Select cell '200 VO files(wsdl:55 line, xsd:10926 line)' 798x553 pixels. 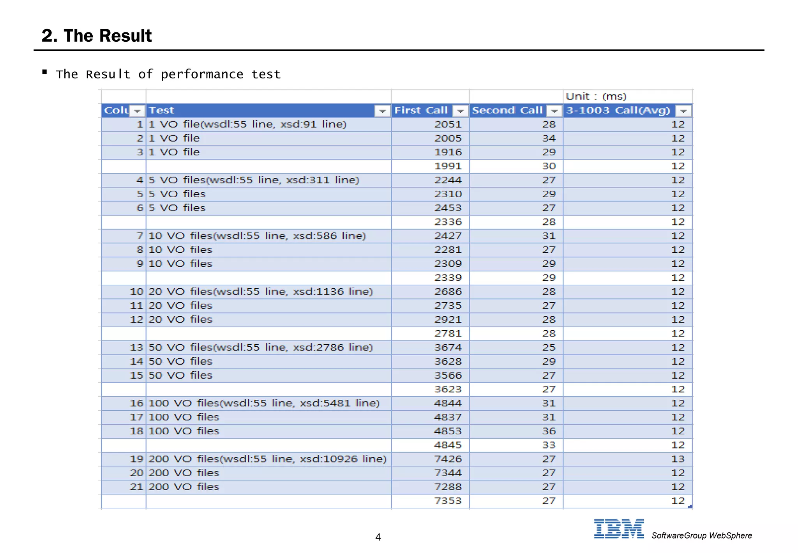[x=269, y=459]
